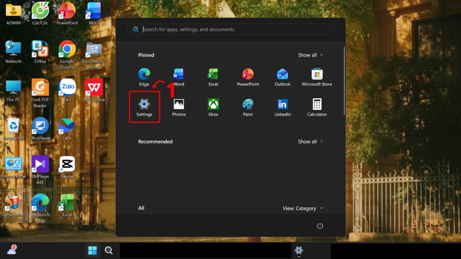Expand Show all for Pinned apps
This screenshot has height=259, width=461.
[x=310, y=55]
